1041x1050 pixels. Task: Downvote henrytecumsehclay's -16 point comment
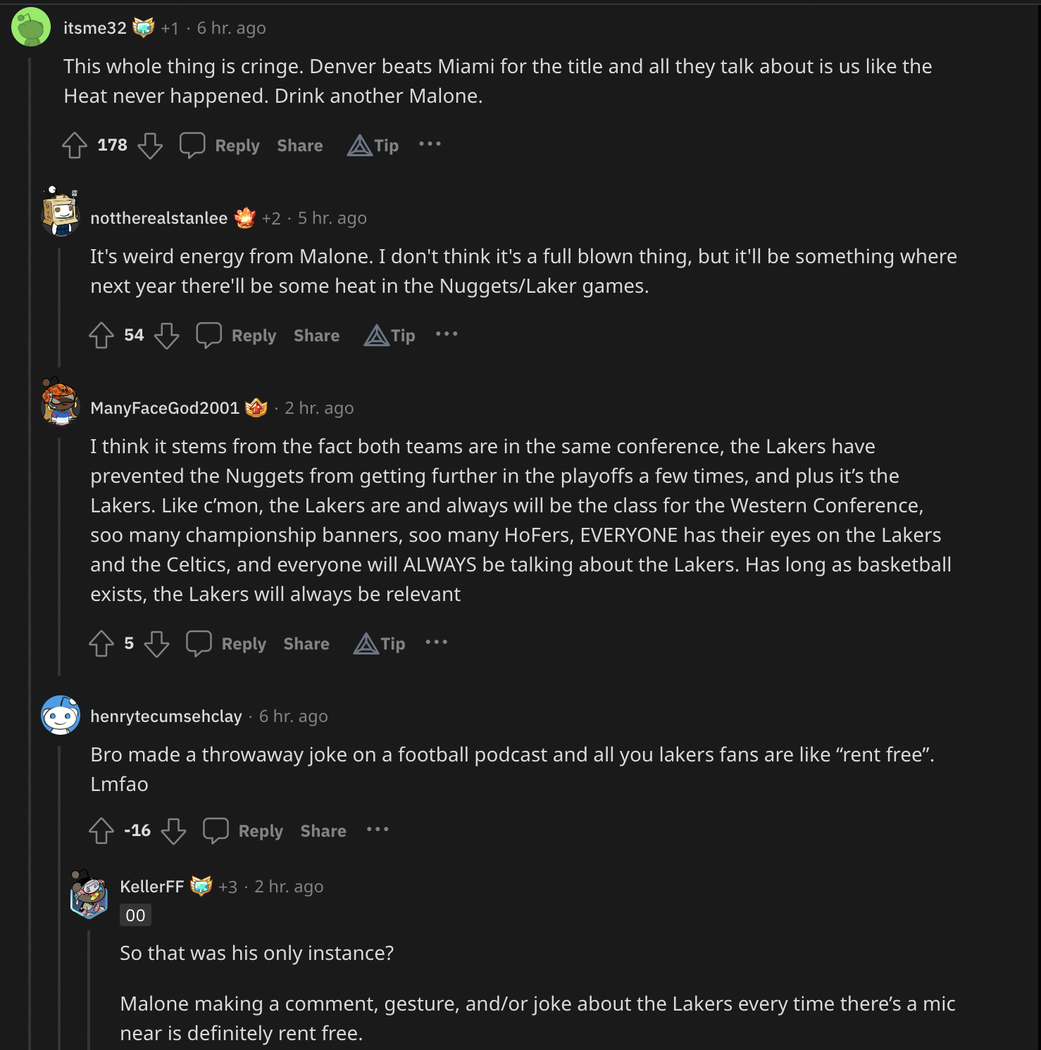coord(173,831)
